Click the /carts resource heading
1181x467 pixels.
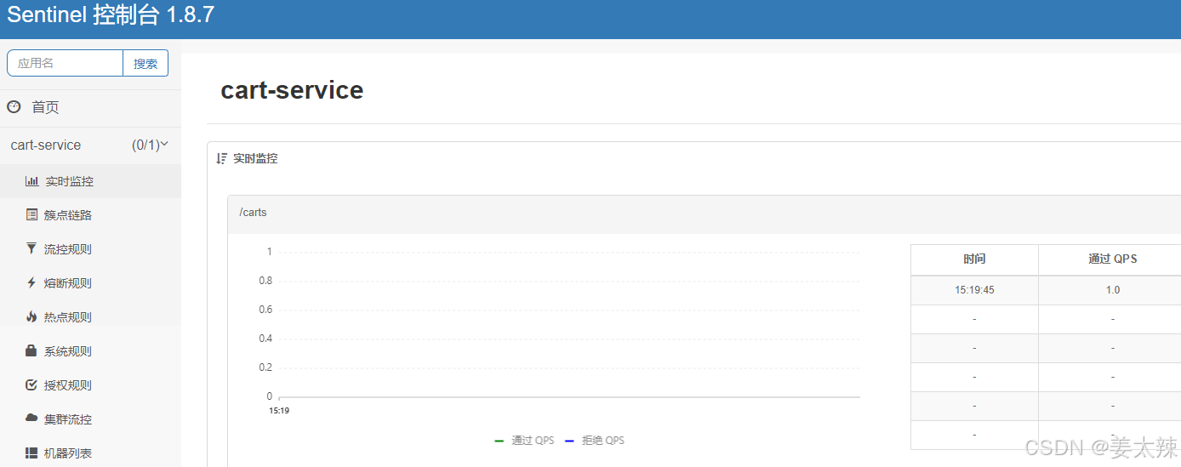tap(253, 213)
